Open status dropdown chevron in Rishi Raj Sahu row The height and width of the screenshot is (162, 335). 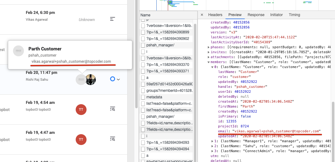[118, 79]
